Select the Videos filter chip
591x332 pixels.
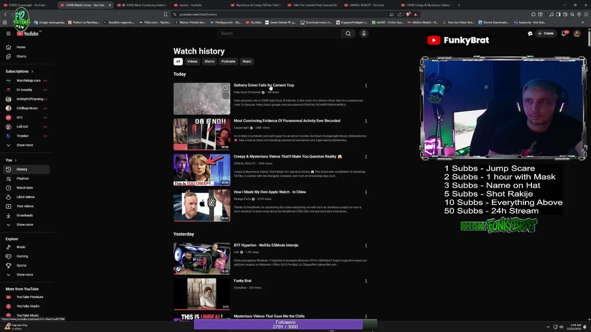click(192, 61)
